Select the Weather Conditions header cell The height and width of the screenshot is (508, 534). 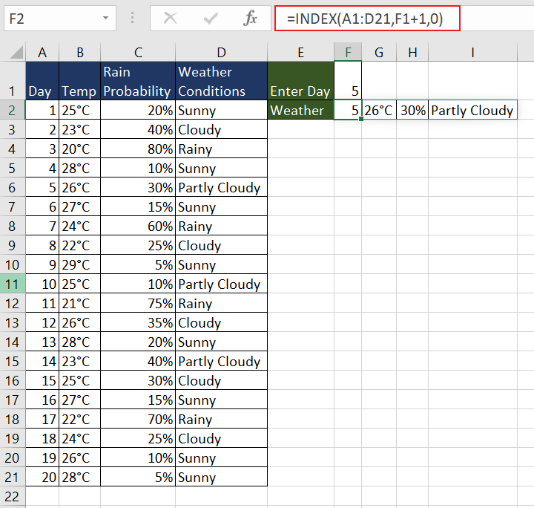(221, 82)
